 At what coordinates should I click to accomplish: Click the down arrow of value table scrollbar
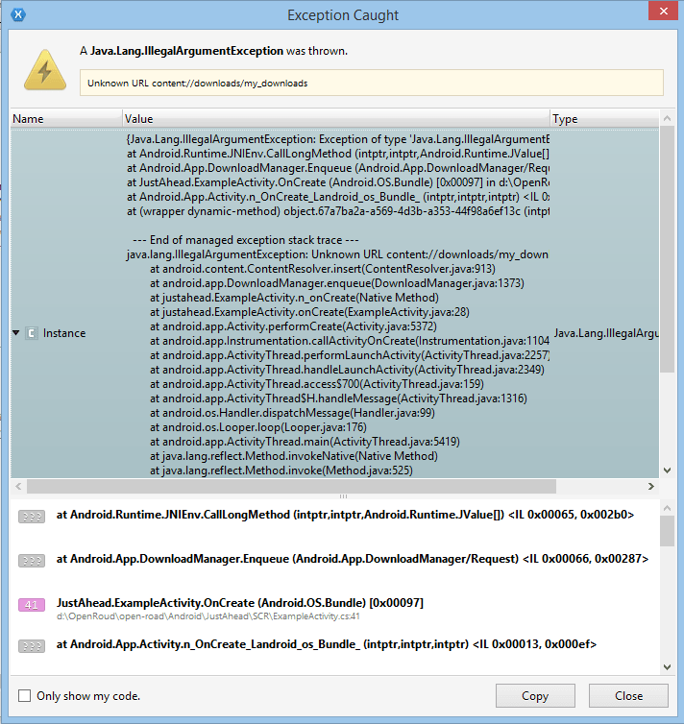click(x=667, y=471)
